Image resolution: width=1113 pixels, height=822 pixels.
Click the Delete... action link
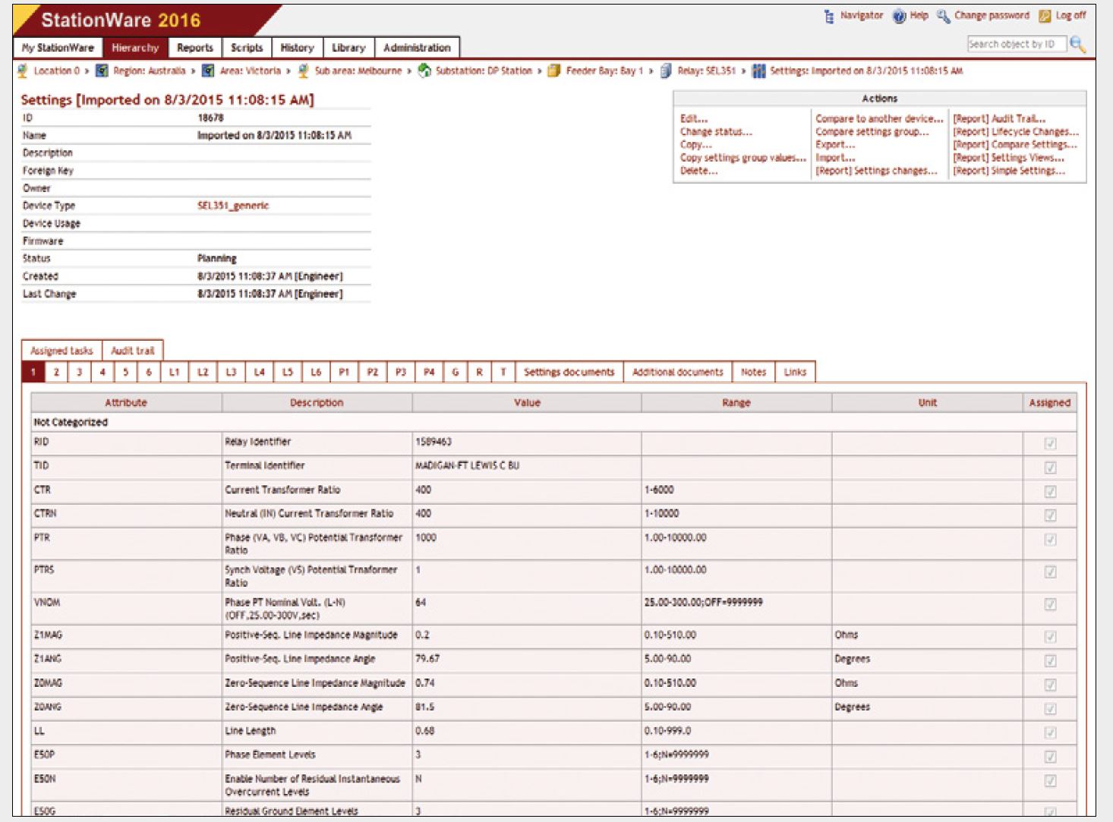coord(698,171)
